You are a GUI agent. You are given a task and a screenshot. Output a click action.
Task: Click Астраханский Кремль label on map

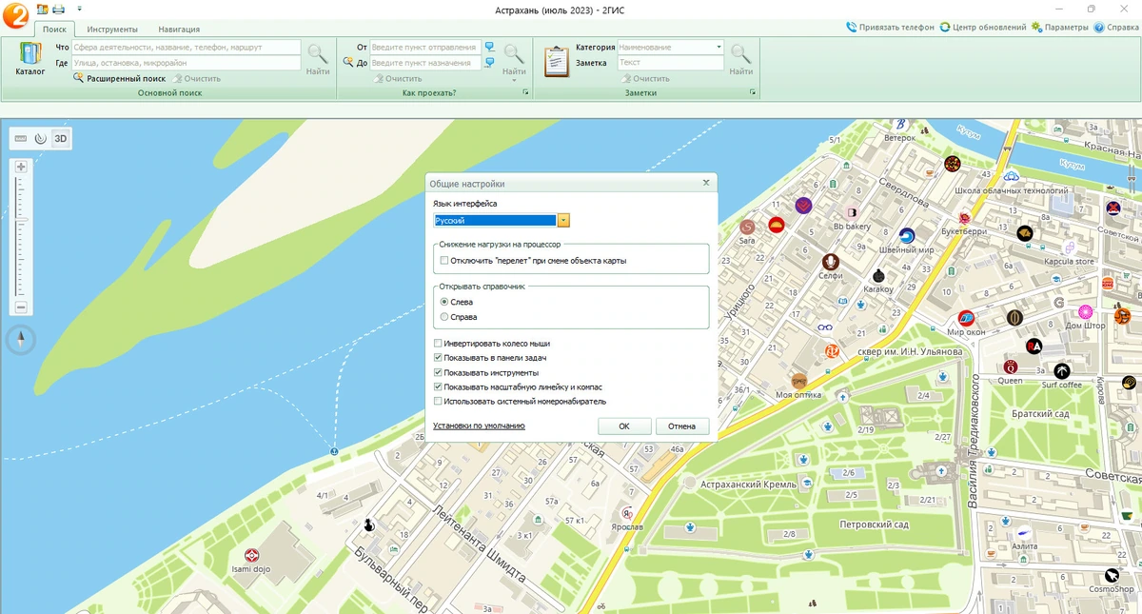click(748, 485)
